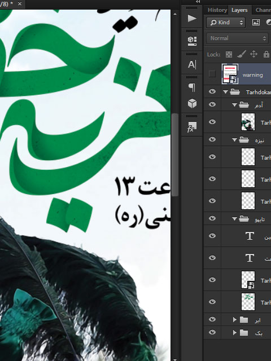Open the Paragraph panel icon

(192, 87)
